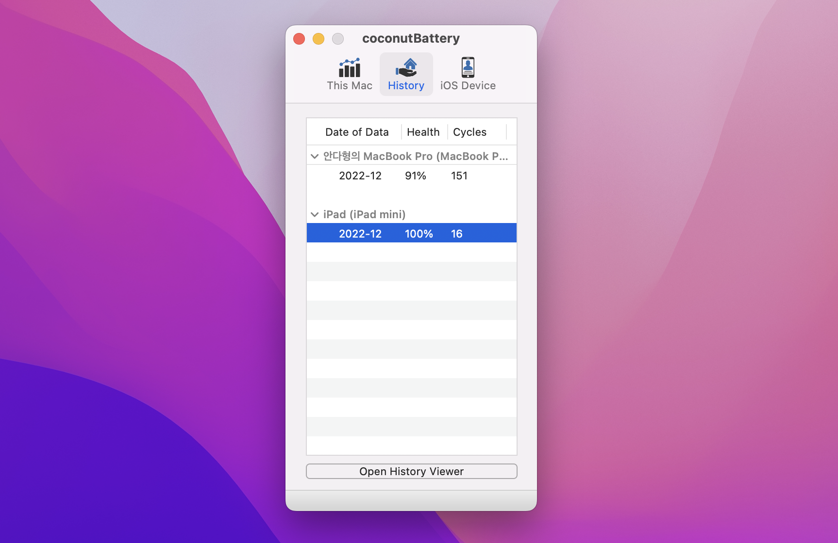Switch to the This Mac tab label
This screenshot has width=838, height=543.
click(x=350, y=86)
